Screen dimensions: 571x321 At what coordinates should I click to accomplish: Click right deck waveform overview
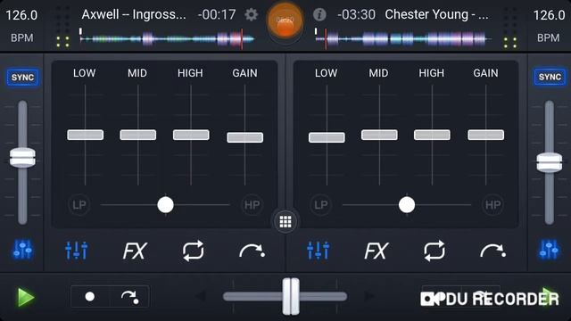click(403, 38)
